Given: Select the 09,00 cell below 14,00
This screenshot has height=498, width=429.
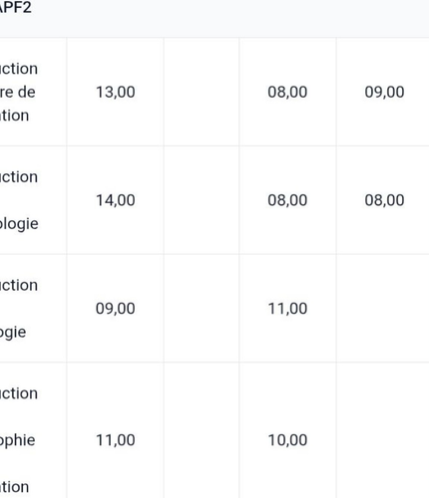Looking at the screenshot, I should pyautogui.click(x=115, y=309).
